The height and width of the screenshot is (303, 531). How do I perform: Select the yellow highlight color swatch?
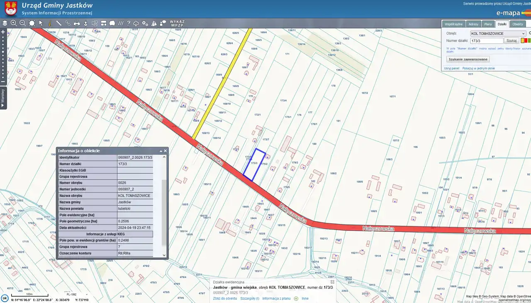(x=522, y=41)
